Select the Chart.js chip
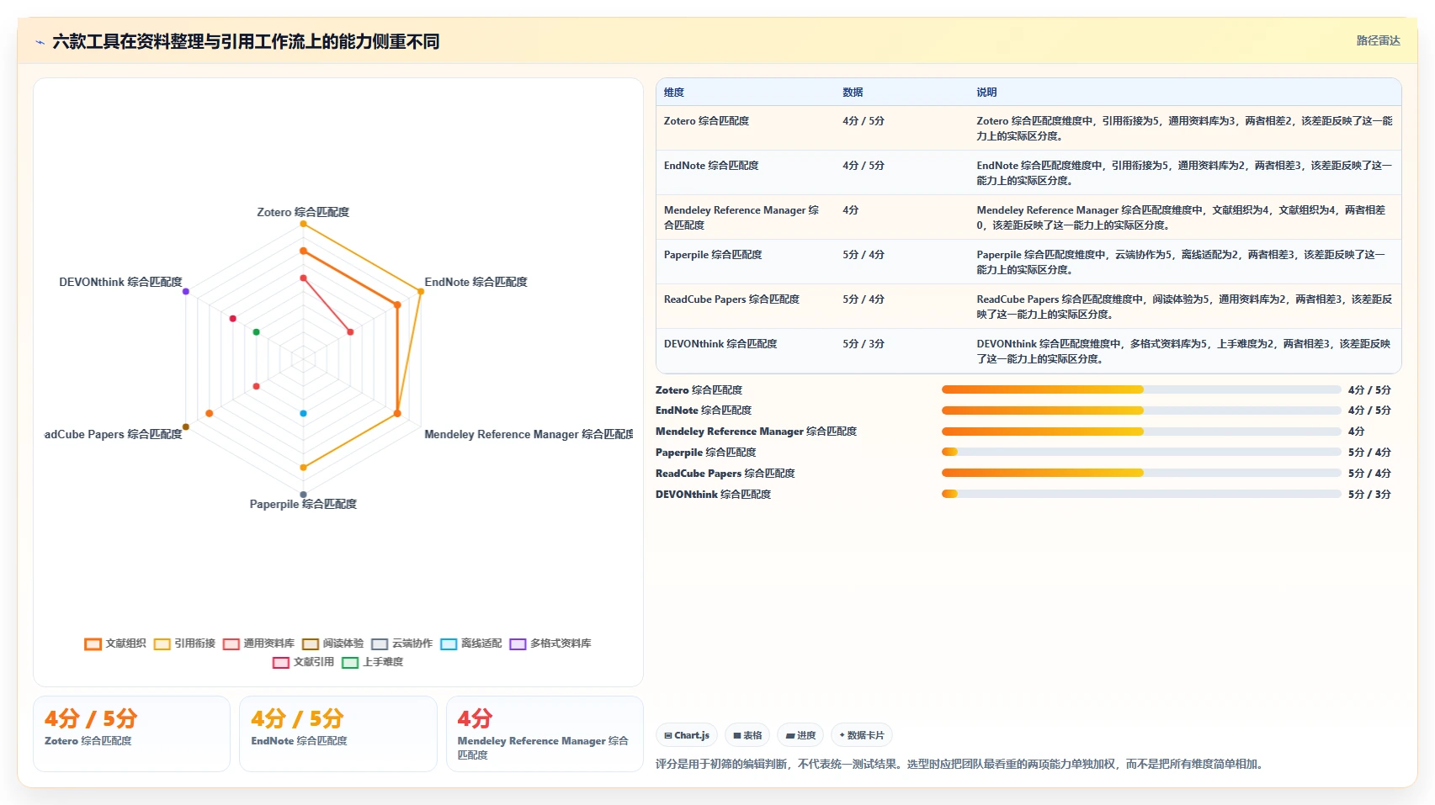1435x805 pixels. coord(687,735)
